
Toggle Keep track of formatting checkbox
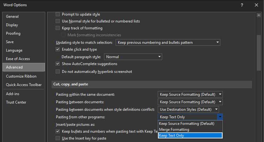tap(58, 28)
